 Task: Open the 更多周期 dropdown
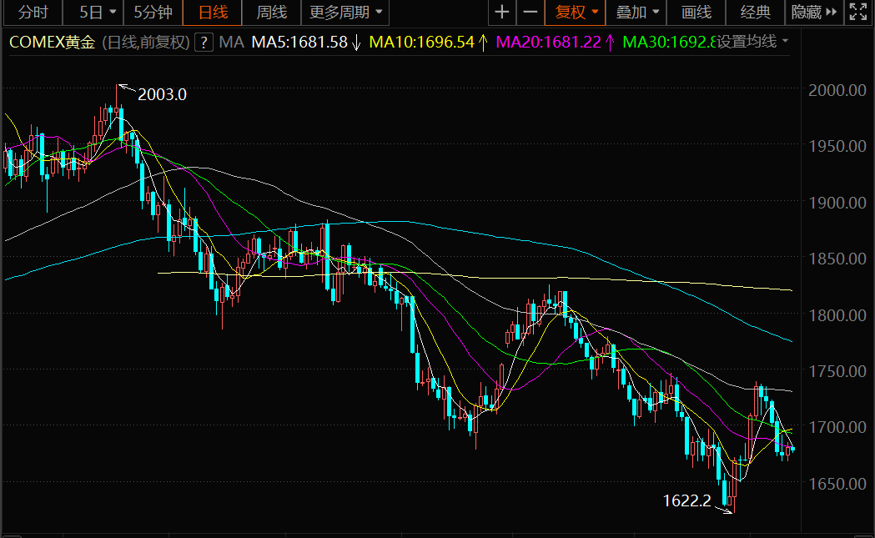click(345, 13)
